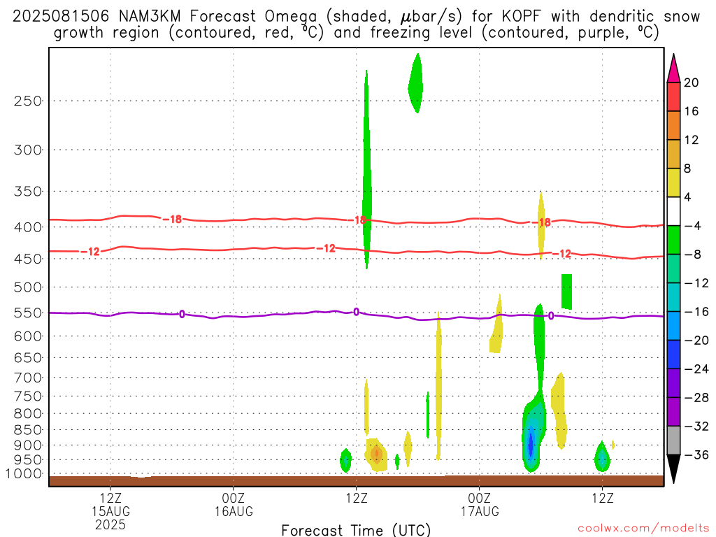The height and width of the screenshot is (537, 716).
Task: Click the red 16 to 20 colorbar swatch
Action: pos(673,96)
